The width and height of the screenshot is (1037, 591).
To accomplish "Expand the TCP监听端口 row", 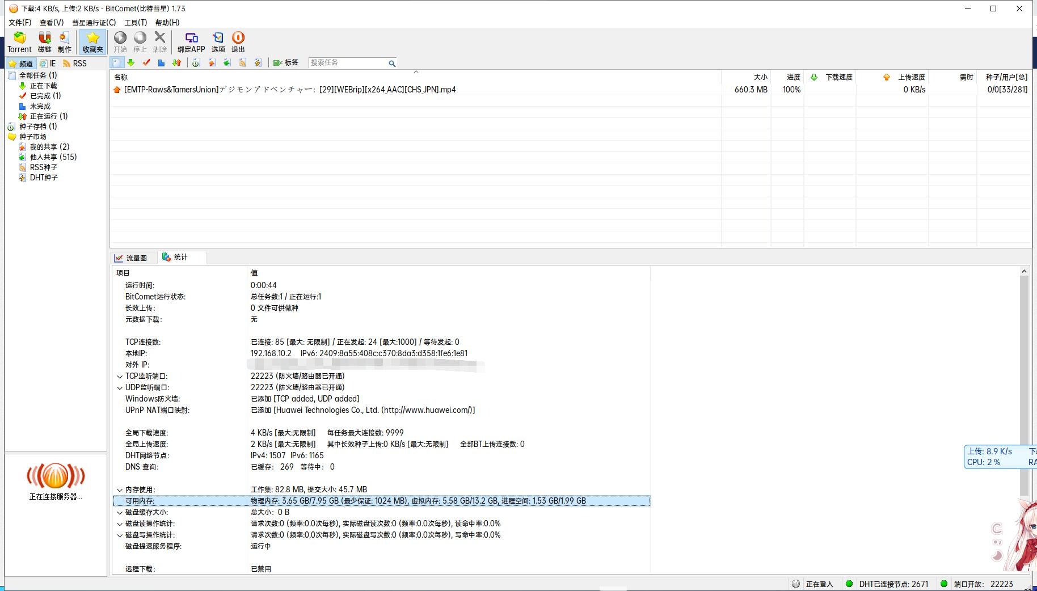I will pos(120,377).
